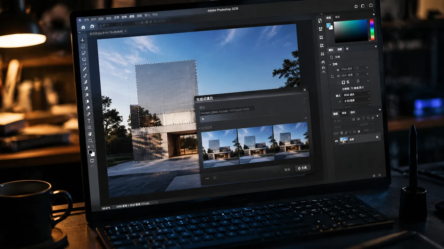The height and width of the screenshot is (249, 444).
Task: Open the tool preset picker beside Home
Action: tap(92, 26)
